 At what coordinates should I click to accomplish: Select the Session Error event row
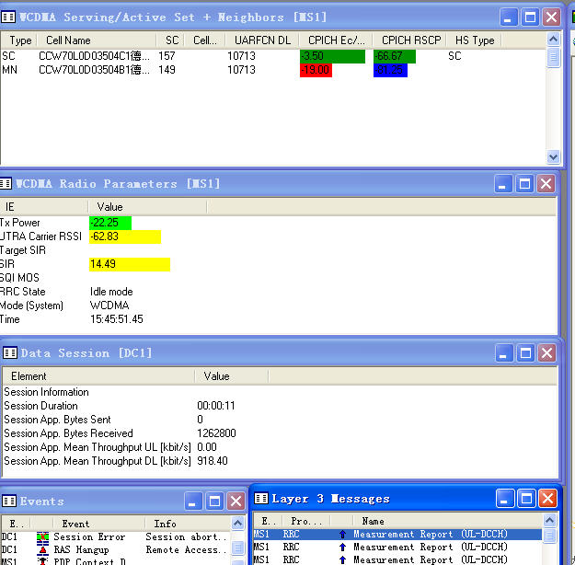[x=116, y=537]
